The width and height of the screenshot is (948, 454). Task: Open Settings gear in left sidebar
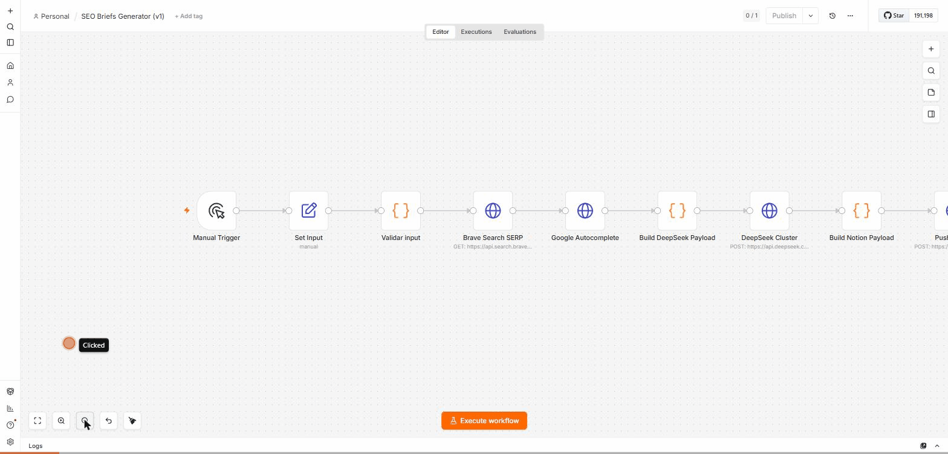click(10, 442)
